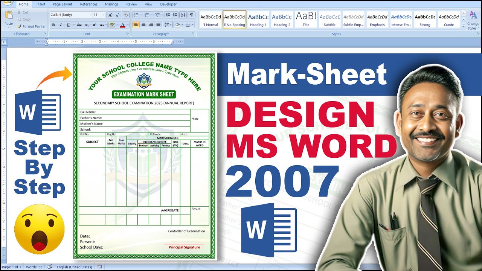
Task: Switch to the View tab
Action: point(149,4)
